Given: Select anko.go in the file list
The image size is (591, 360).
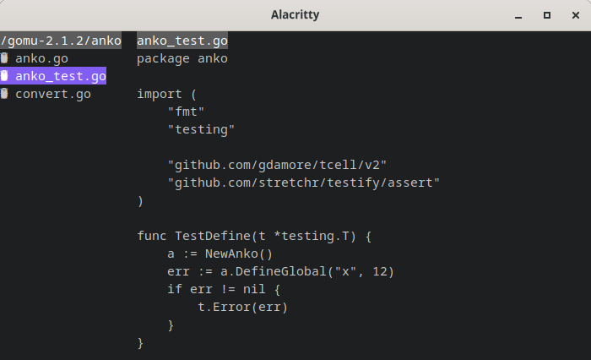Looking at the screenshot, I should coord(41,58).
